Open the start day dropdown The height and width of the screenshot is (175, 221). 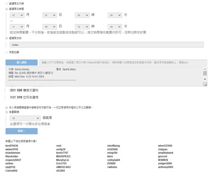[49, 16]
